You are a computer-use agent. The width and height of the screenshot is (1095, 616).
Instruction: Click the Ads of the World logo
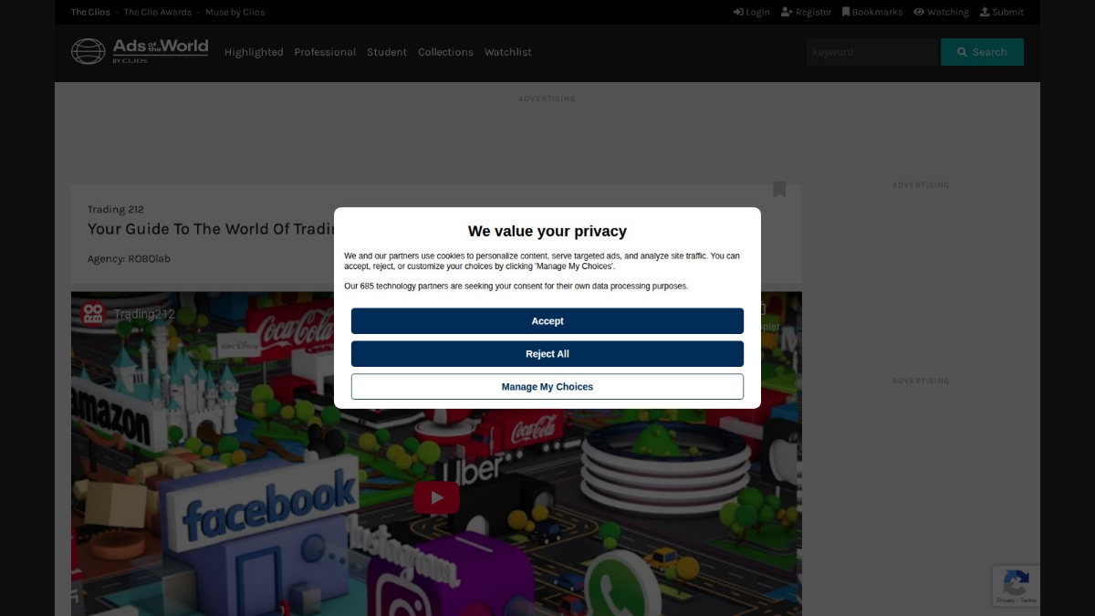tap(140, 51)
